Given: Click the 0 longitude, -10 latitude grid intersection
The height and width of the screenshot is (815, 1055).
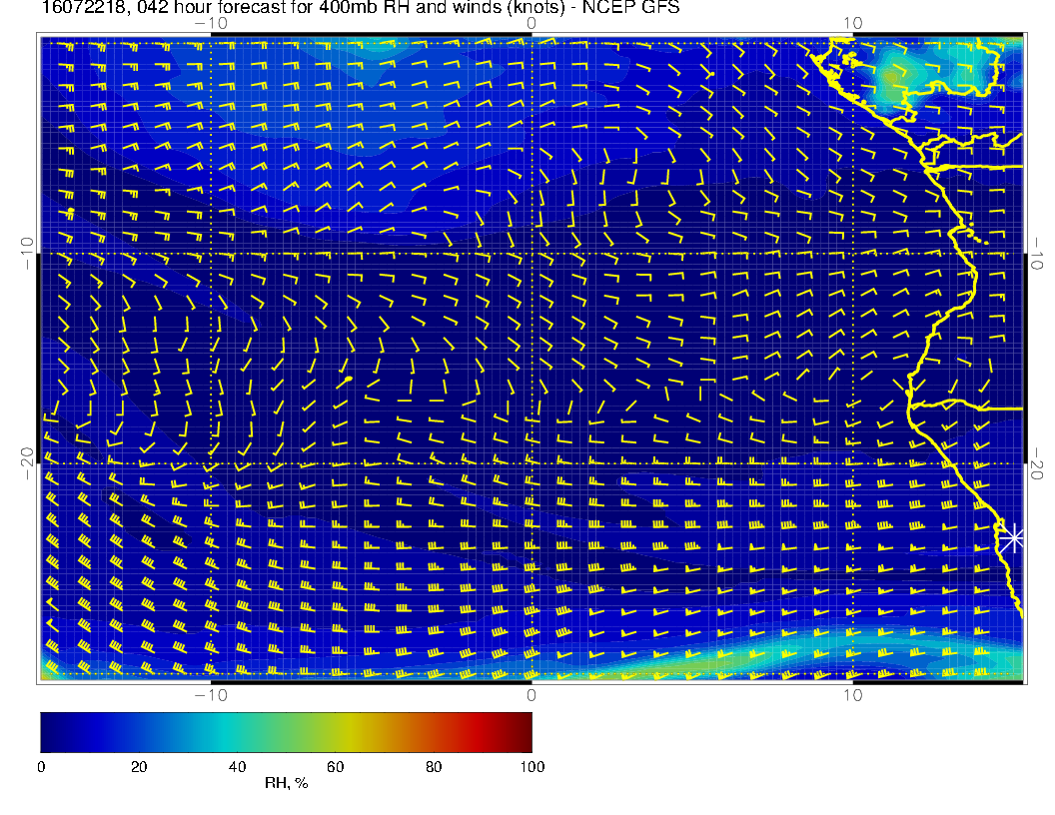Looking at the screenshot, I should coord(531,253).
